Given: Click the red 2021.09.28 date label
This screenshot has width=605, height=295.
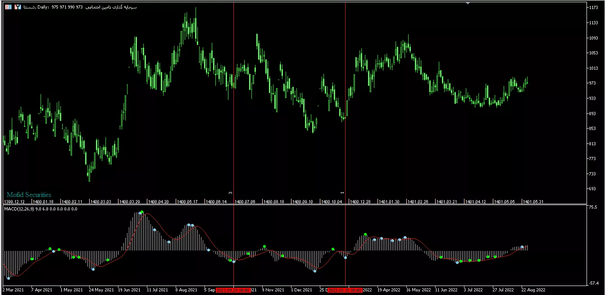Looking at the screenshot, I should (x=233, y=290).
